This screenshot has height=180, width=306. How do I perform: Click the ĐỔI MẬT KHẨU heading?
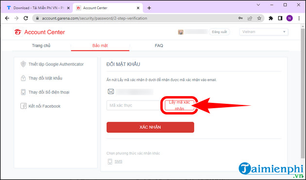click(123, 64)
